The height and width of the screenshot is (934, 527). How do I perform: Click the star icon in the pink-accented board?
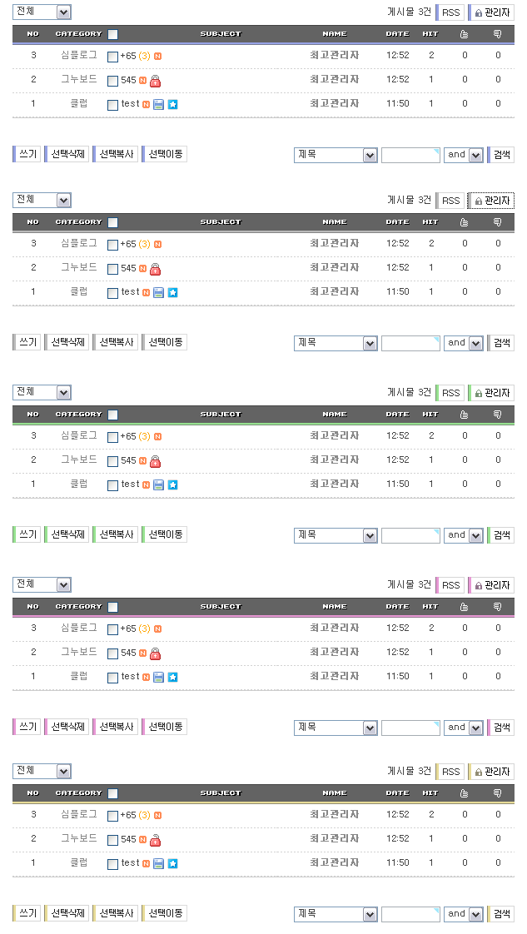pyautogui.click(x=172, y=677)
